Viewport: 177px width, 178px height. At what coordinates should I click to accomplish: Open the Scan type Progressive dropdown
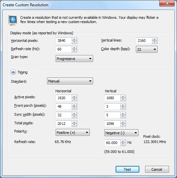point(74,59)
